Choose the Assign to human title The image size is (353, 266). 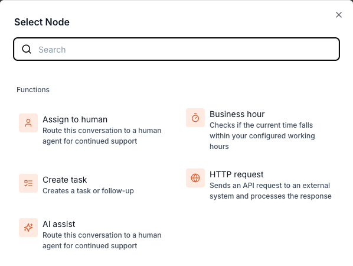pyautogui.click(x=75, y=119)
